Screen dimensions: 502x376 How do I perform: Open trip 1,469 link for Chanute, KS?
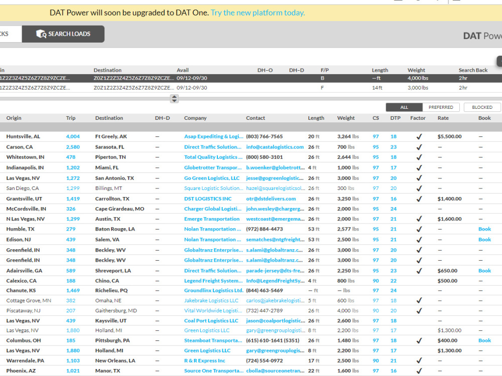(73, 291)
